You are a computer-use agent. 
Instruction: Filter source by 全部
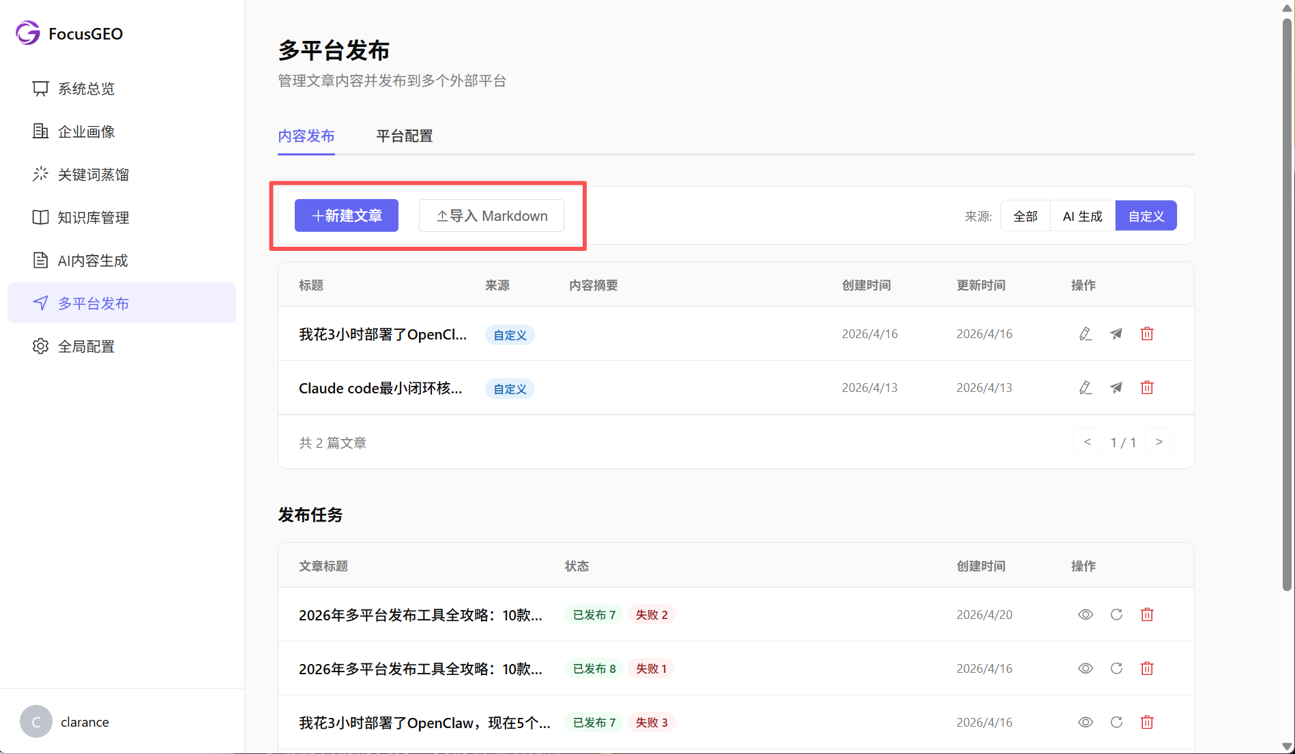pos(1025,216)
